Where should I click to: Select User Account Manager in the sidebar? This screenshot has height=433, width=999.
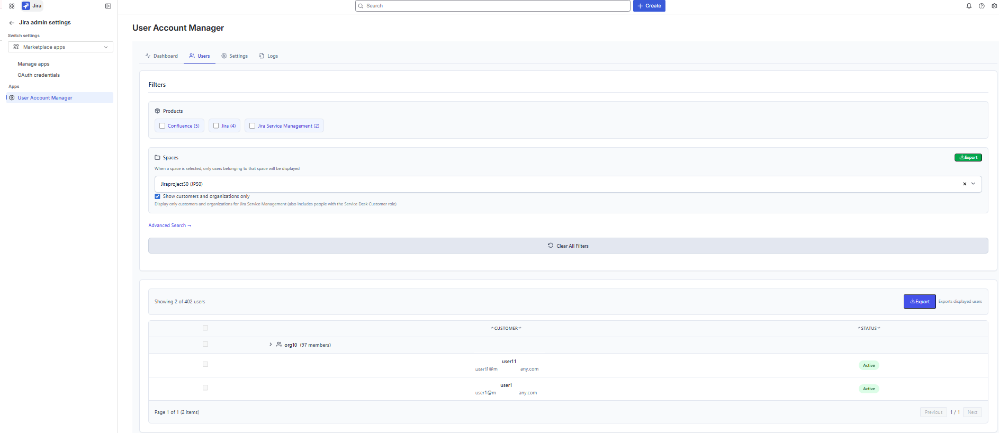coord(60,97)
